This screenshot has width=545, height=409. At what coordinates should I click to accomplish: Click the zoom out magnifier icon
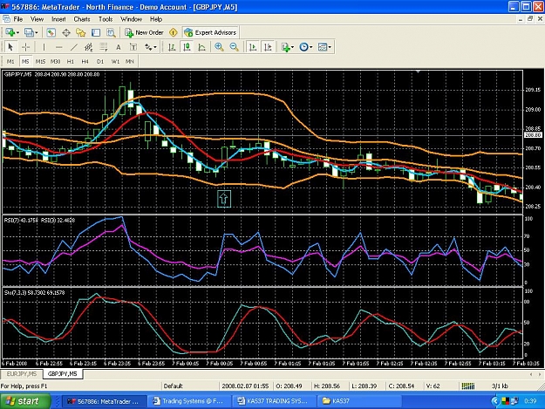tap(235, 47)
